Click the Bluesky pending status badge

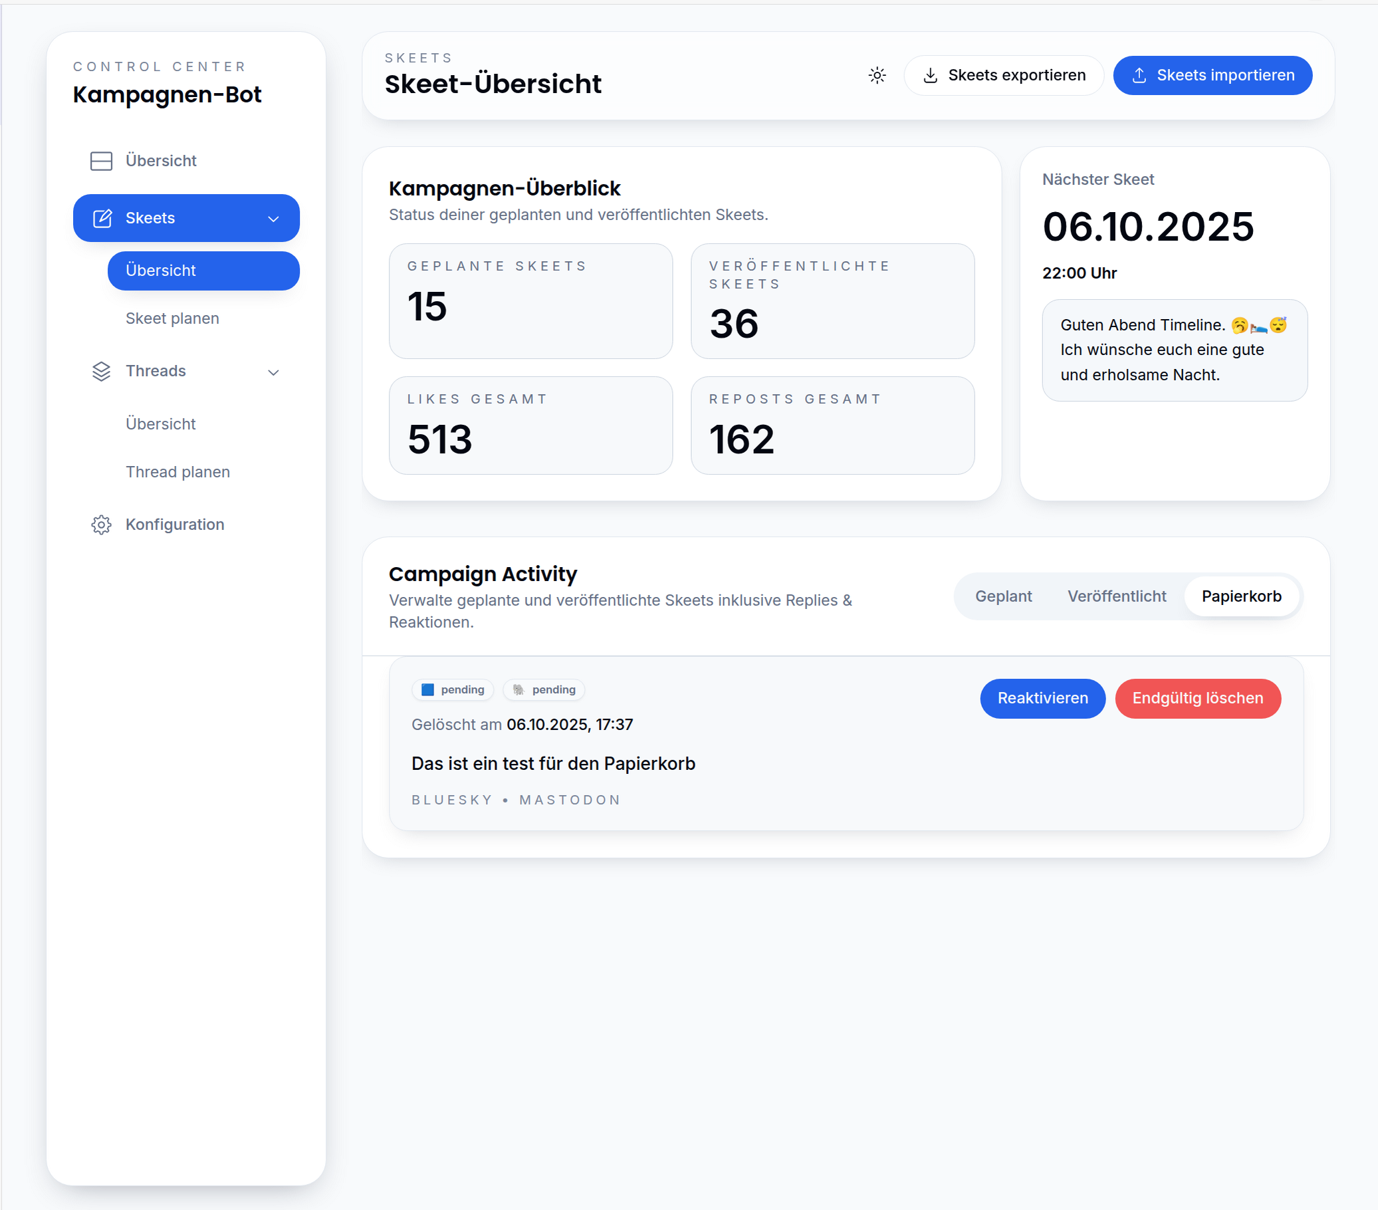[x=453, y=689]
